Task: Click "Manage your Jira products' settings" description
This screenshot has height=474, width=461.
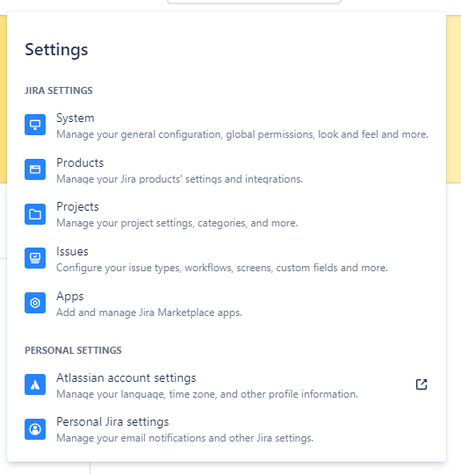Action: (x=179, y=179)
